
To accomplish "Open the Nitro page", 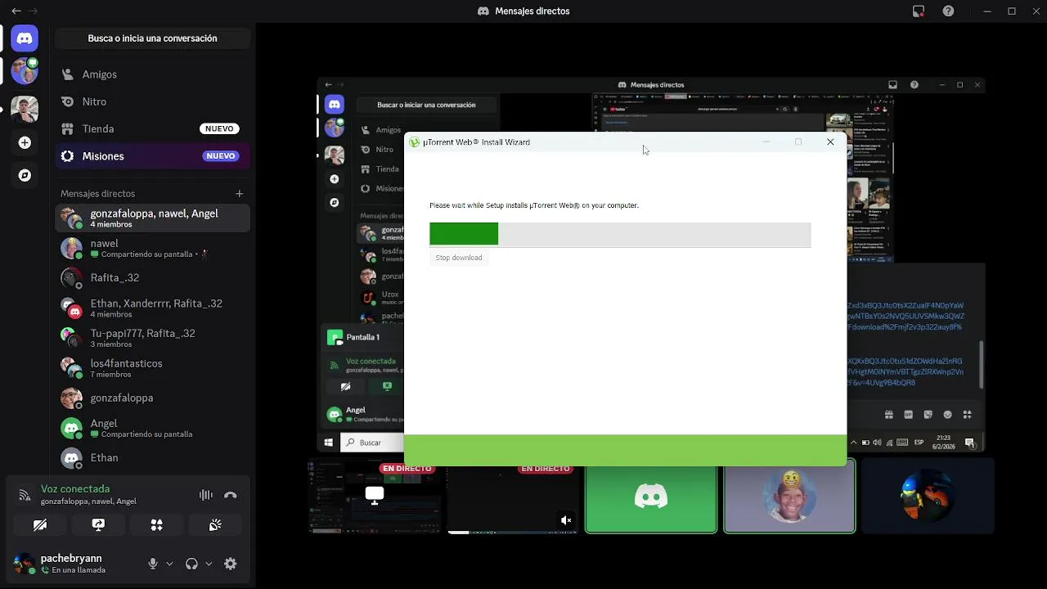I will coord(152,101).
